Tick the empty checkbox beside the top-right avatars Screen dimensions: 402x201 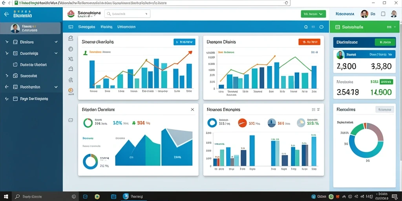tap(383, 14)
